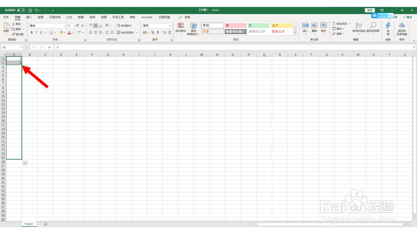Open the 文件 menu
The image size is (417, 234).
pyautogui.click(x=6, y=17)
